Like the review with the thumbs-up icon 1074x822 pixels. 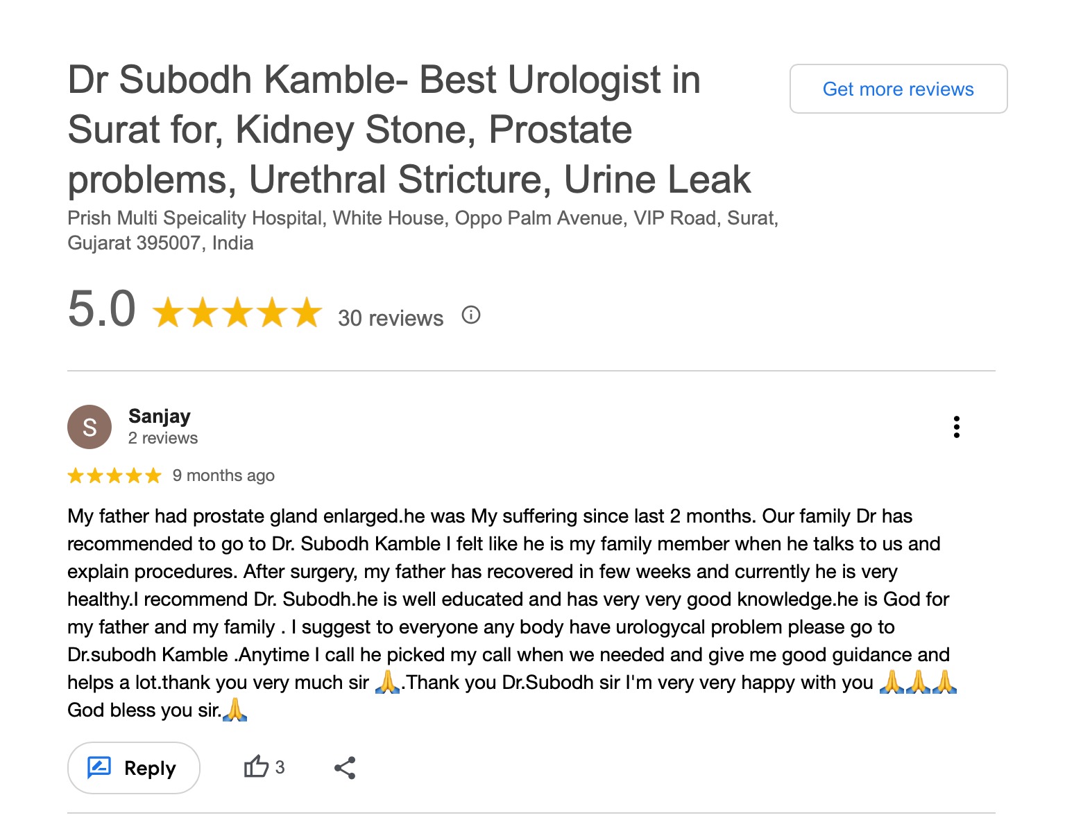[256, 767]
